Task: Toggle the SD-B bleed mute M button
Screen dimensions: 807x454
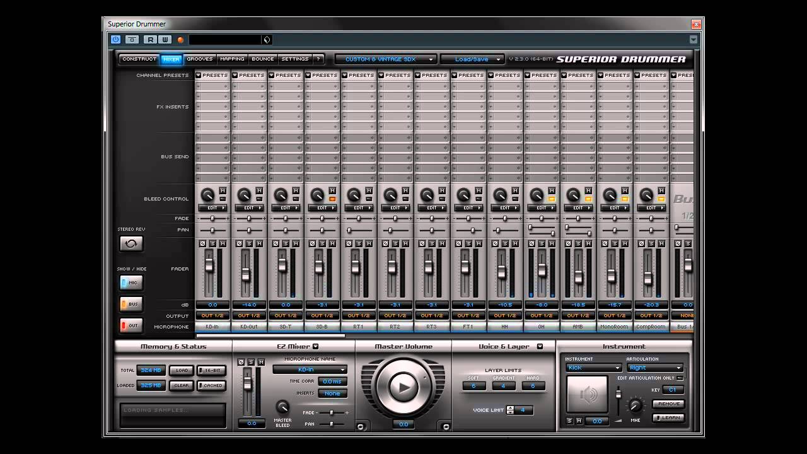Action: click(x=332, y=190)
